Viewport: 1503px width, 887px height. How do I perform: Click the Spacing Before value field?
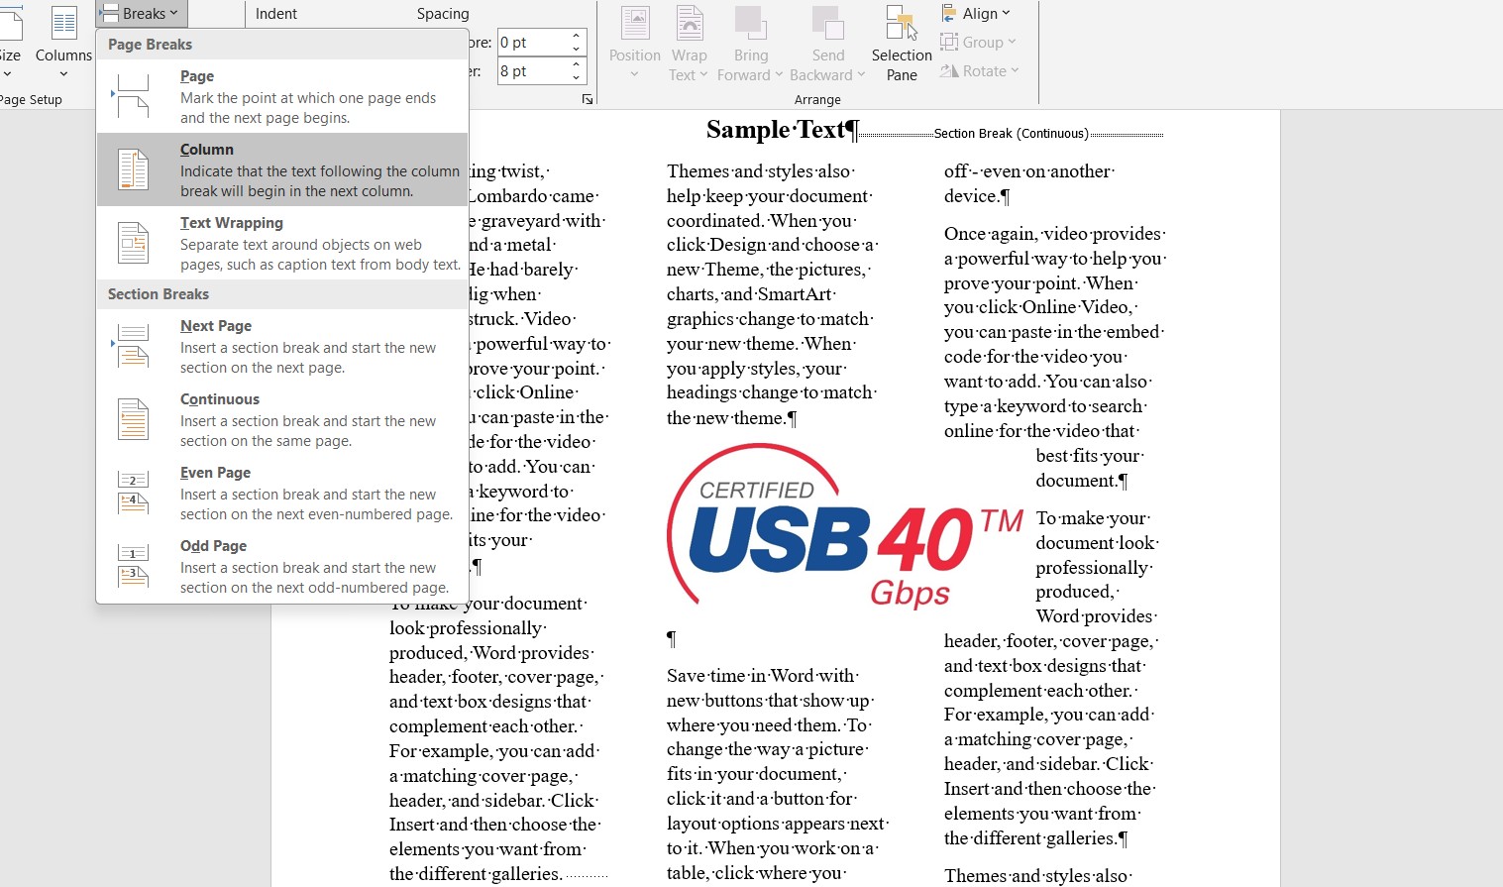[532, 43]
